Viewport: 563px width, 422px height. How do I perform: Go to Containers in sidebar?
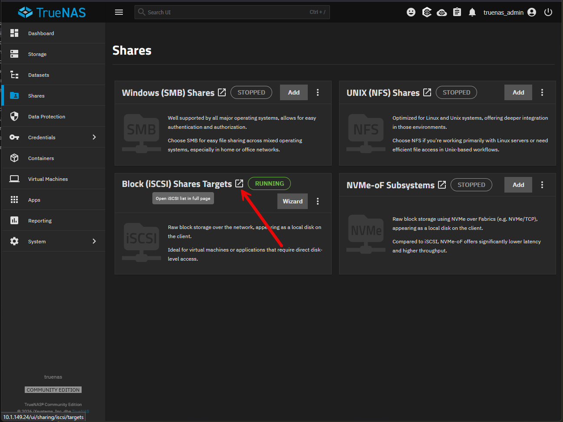coord(53,158)
